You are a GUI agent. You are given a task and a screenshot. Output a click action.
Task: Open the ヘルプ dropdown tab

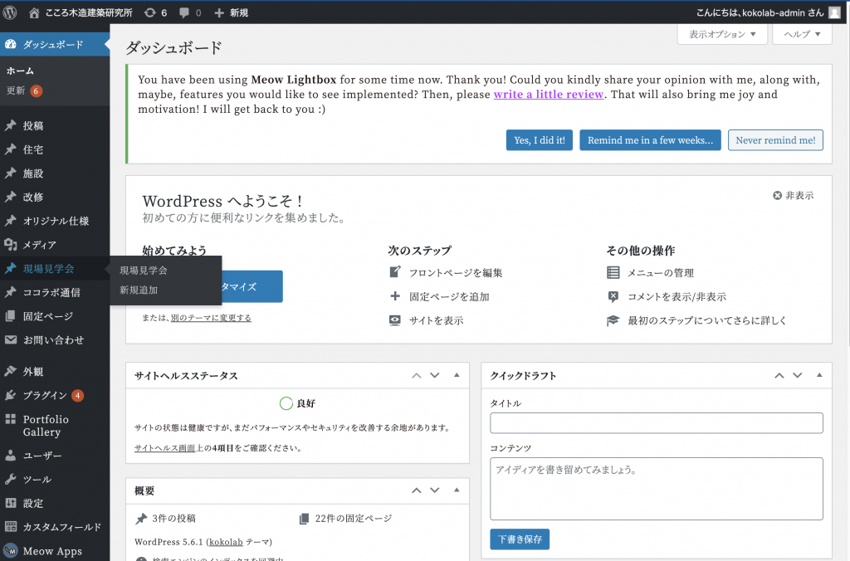tap(802, 35)
